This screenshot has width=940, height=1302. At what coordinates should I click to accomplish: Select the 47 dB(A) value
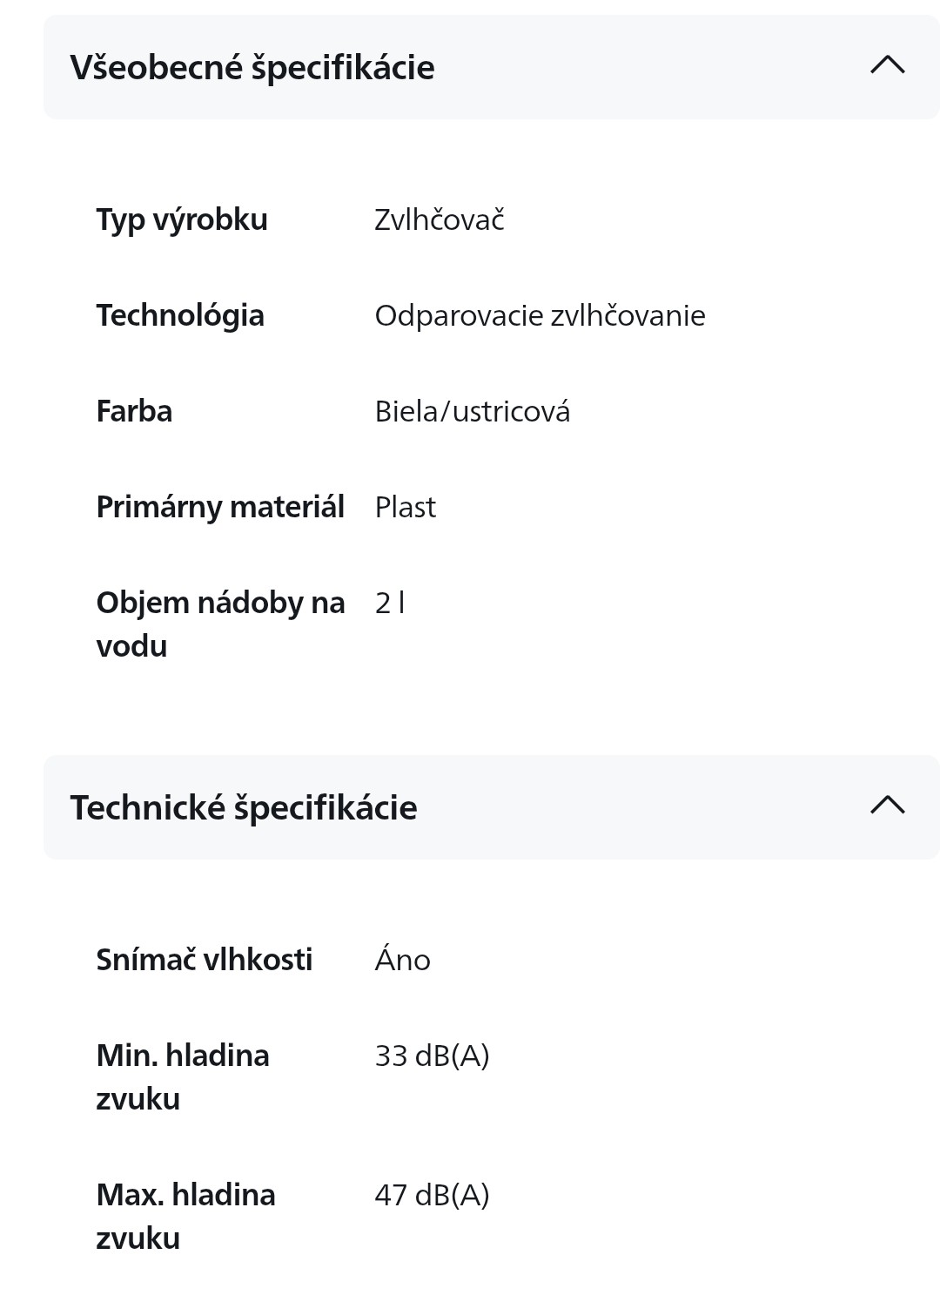(x=432, y=1195)
